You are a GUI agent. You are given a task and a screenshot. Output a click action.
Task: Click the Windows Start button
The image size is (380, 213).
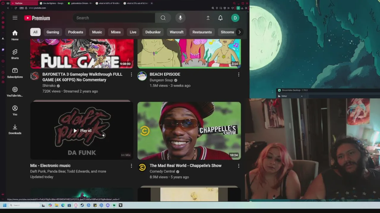click(5, 205)
